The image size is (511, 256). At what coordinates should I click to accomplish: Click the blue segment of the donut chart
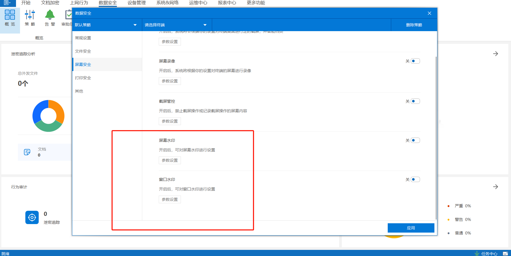[x=38, y=110]
